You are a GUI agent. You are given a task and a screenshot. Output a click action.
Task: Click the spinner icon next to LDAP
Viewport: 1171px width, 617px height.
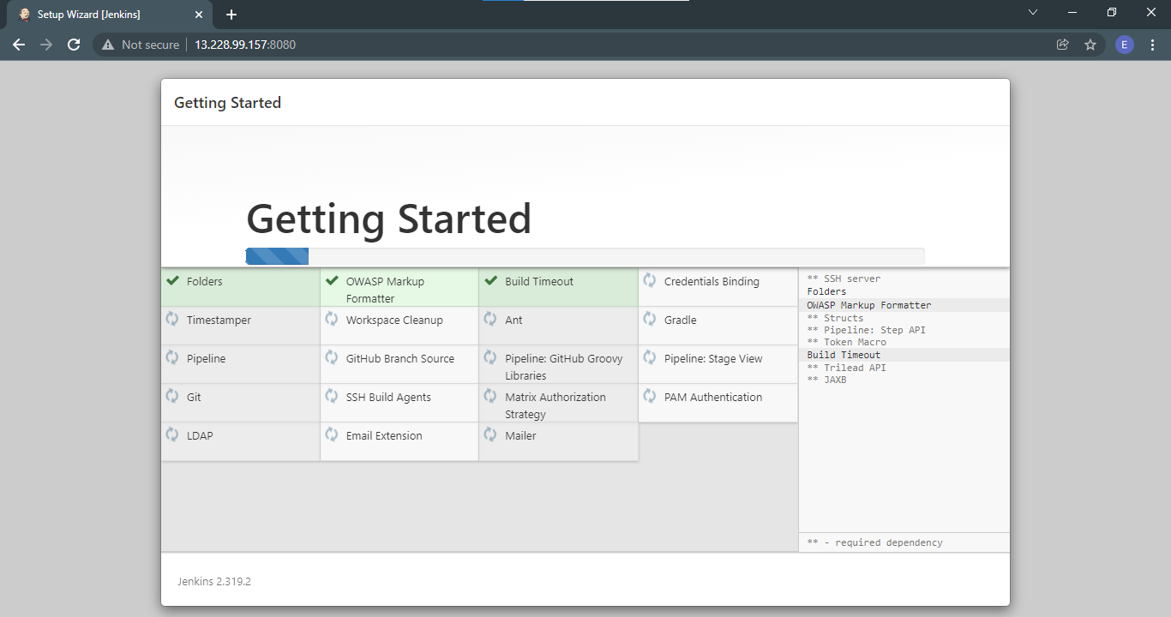point(172,434)
